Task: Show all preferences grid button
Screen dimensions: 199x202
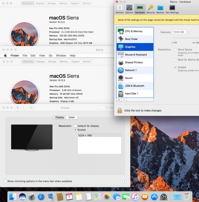Action: coord(31,108)
